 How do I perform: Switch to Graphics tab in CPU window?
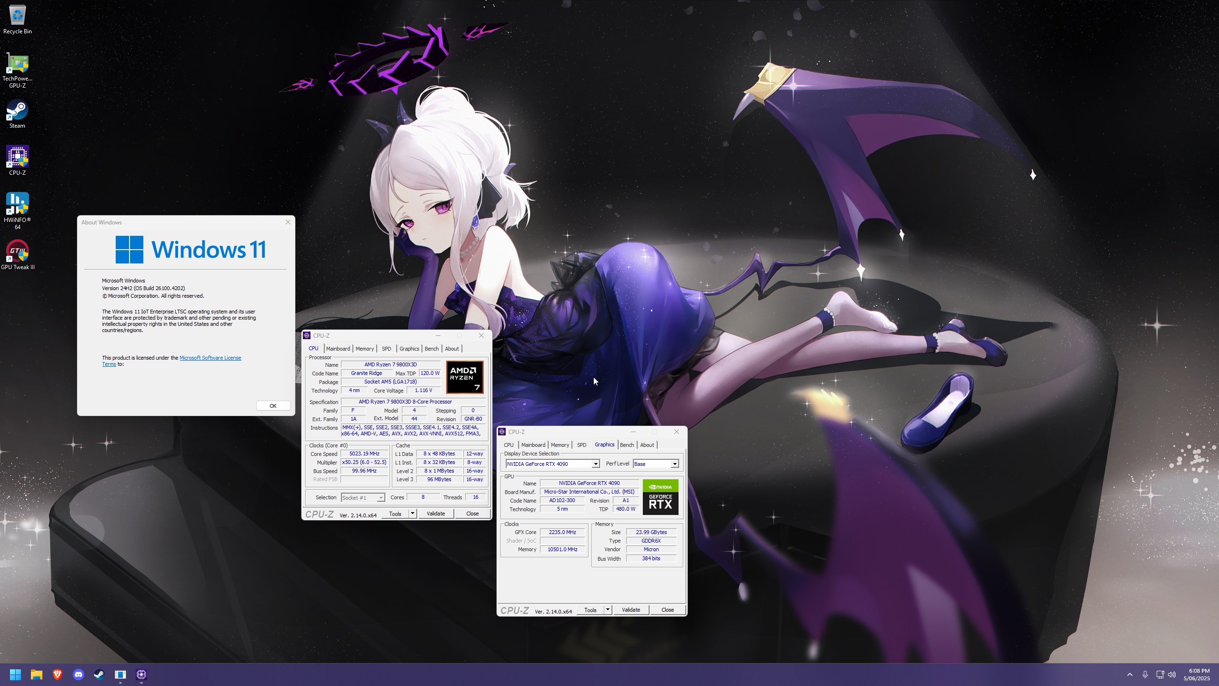coord(410,349)
